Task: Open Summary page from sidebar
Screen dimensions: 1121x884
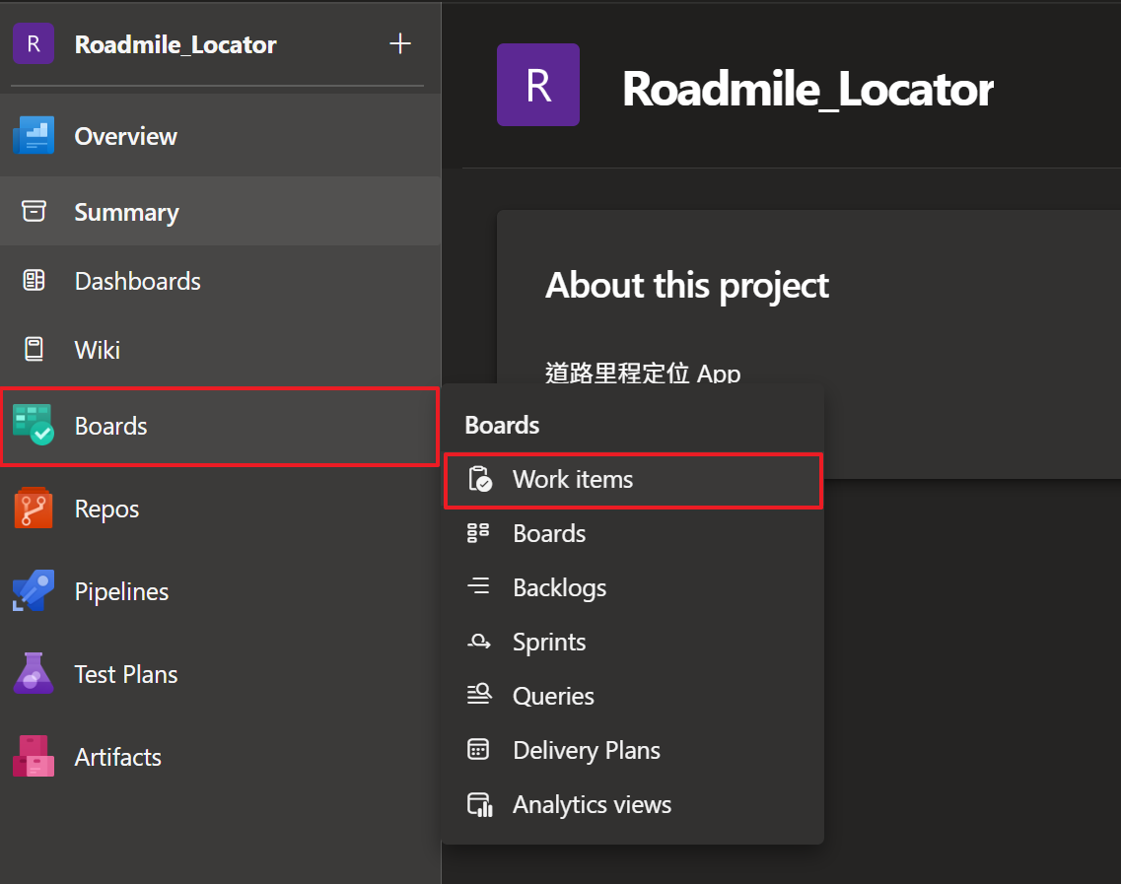Action: point(126,212)
